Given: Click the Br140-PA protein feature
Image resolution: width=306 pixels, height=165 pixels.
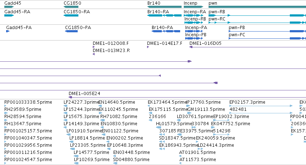Looking at the screenshot, I should tap(166, 31).
